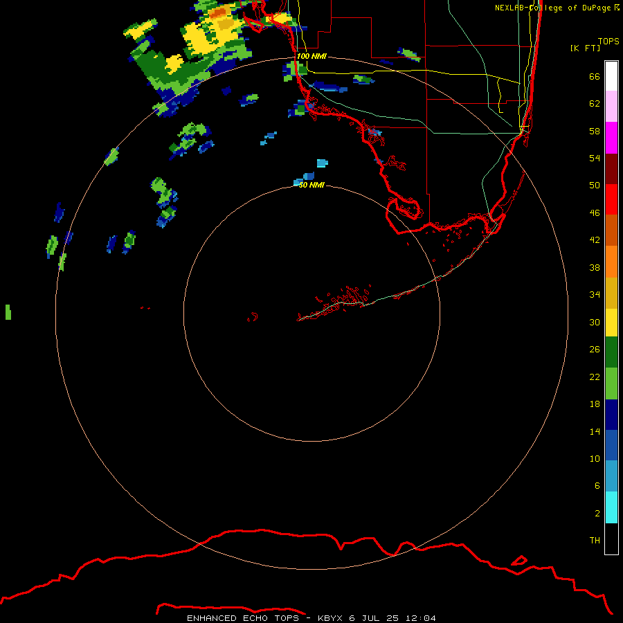This screenshot has width=623, height=623.
Task: Click the legend value '42'
Action: click(x=595, y=240)
